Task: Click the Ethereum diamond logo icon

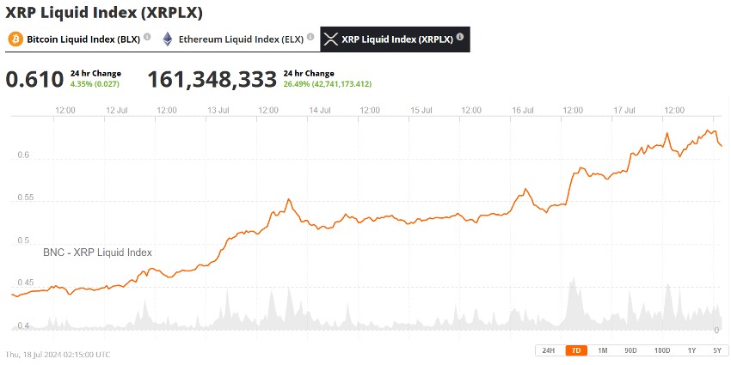Action: pos(167,40)
